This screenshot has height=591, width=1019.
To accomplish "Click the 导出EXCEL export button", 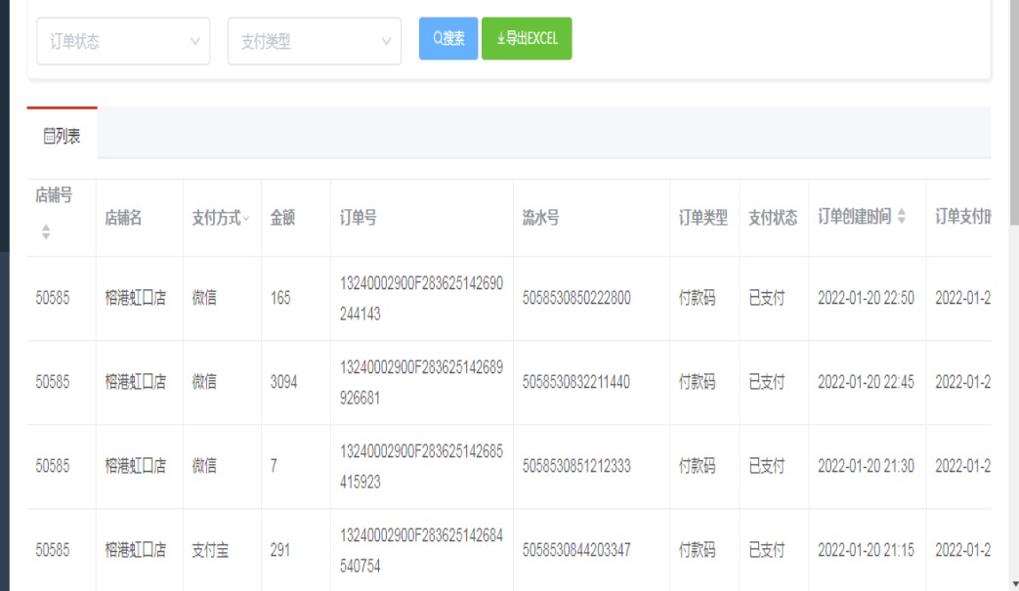I will (x=527, y=39).
